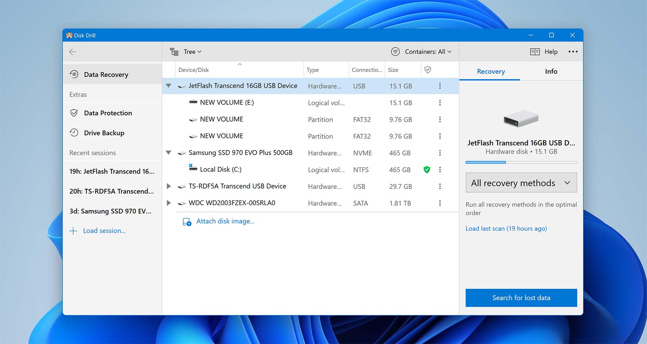
Task: Select the first NEW VOLUME FAT32 partition row
Action: [310, 119]
